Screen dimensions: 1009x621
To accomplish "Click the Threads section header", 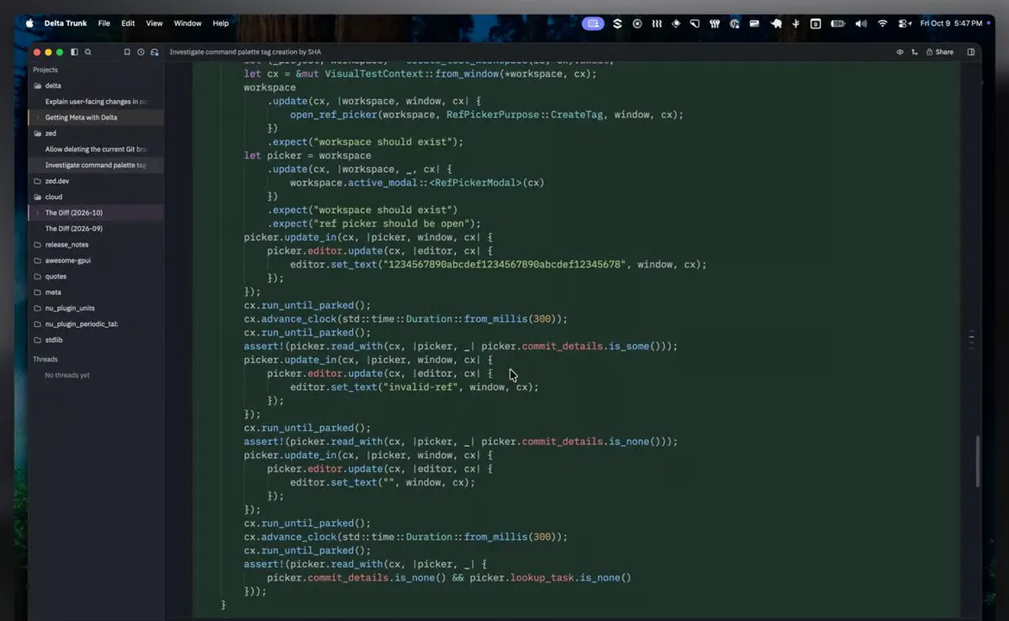I will [45, 360].
